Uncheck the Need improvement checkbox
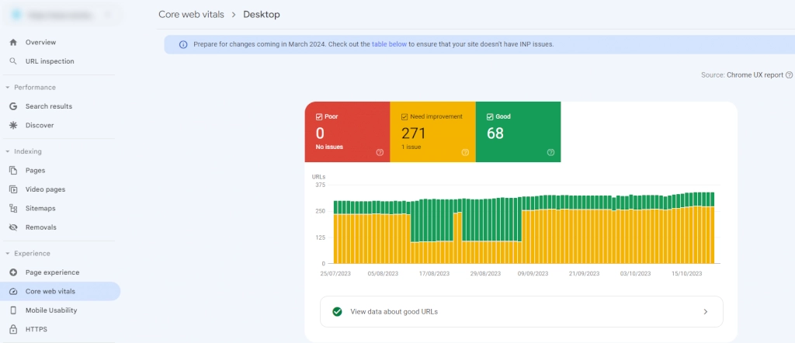 [404, 116]
